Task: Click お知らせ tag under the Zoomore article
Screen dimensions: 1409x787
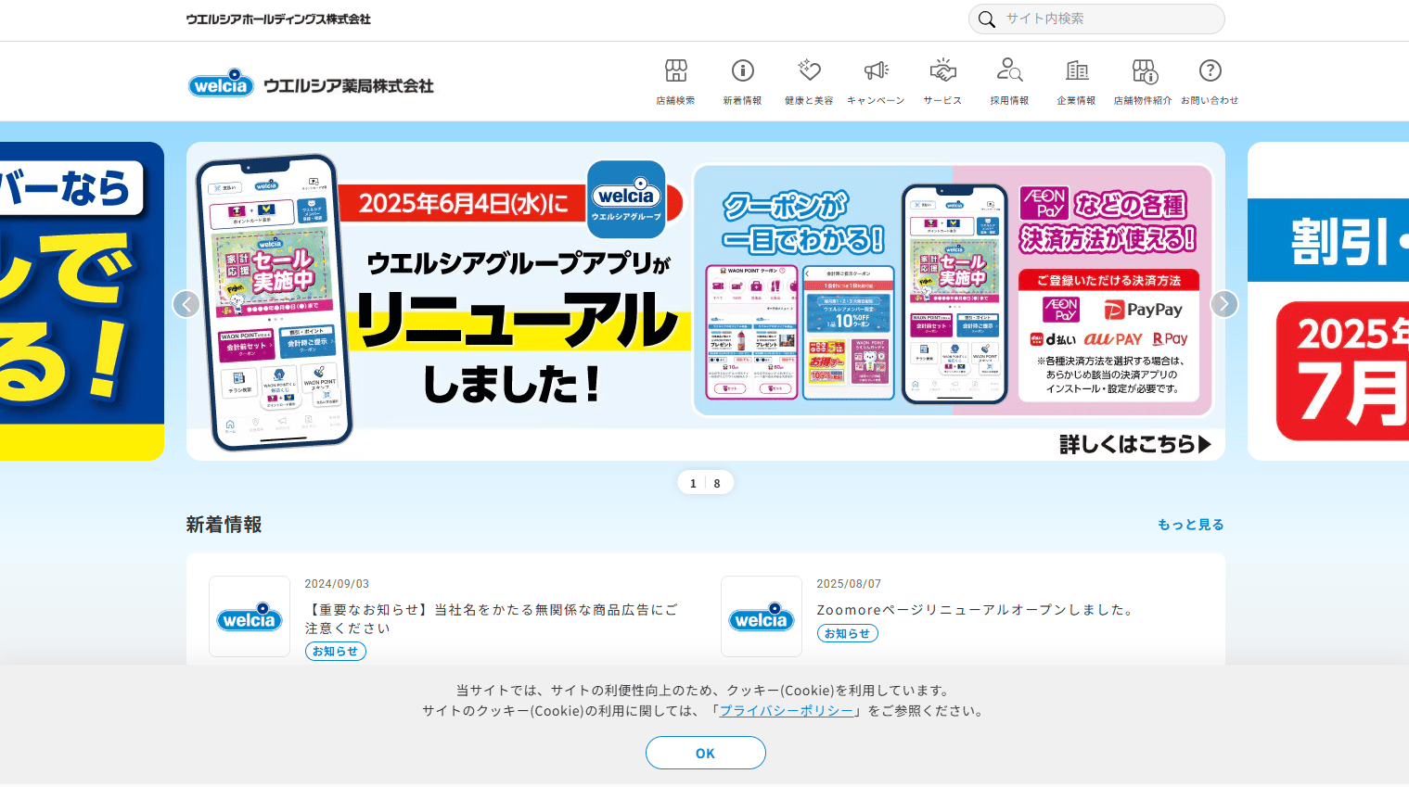Action: 848,633
